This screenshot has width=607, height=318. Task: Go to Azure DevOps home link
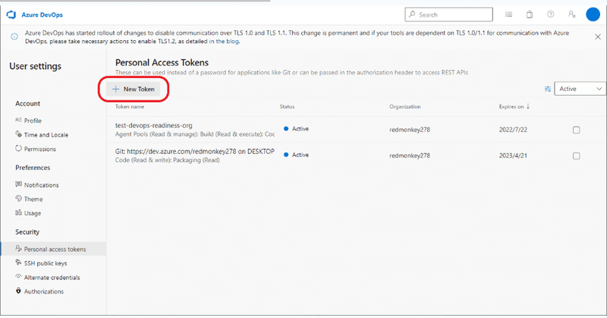point(42,14)
